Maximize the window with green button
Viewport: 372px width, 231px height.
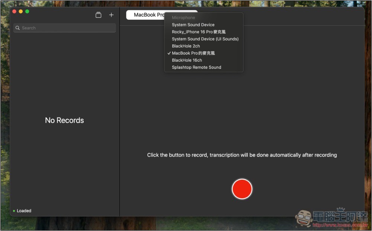pos(27,12)
